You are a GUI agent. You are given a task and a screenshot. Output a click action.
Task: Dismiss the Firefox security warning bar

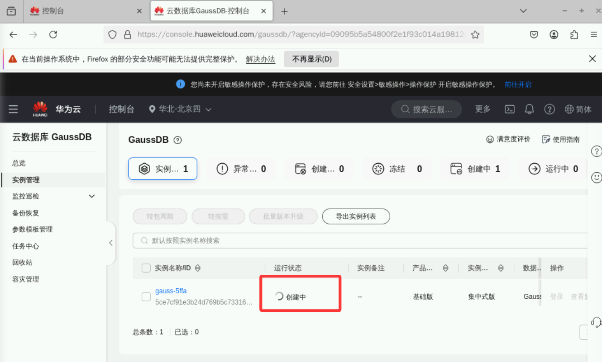(592, 59)
